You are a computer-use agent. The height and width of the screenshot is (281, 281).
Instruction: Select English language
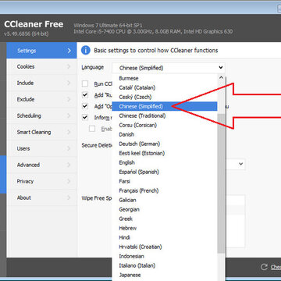(x=165, y=162)
